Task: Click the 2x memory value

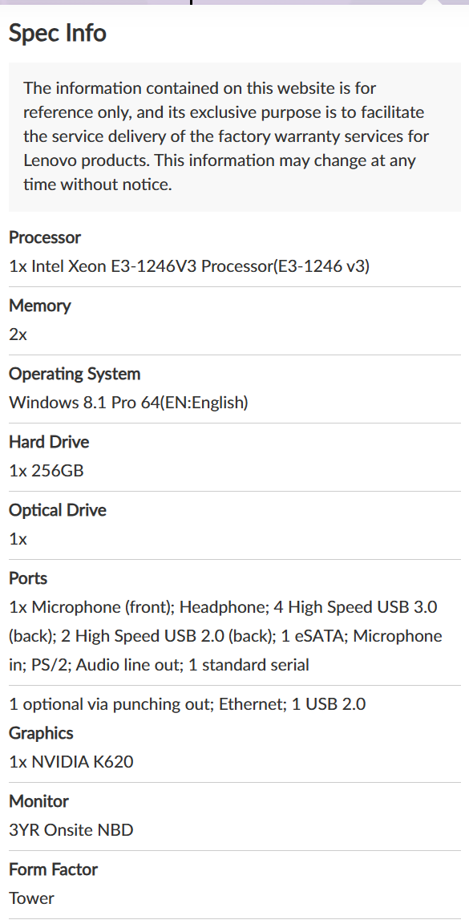Action: pos(18,334)
